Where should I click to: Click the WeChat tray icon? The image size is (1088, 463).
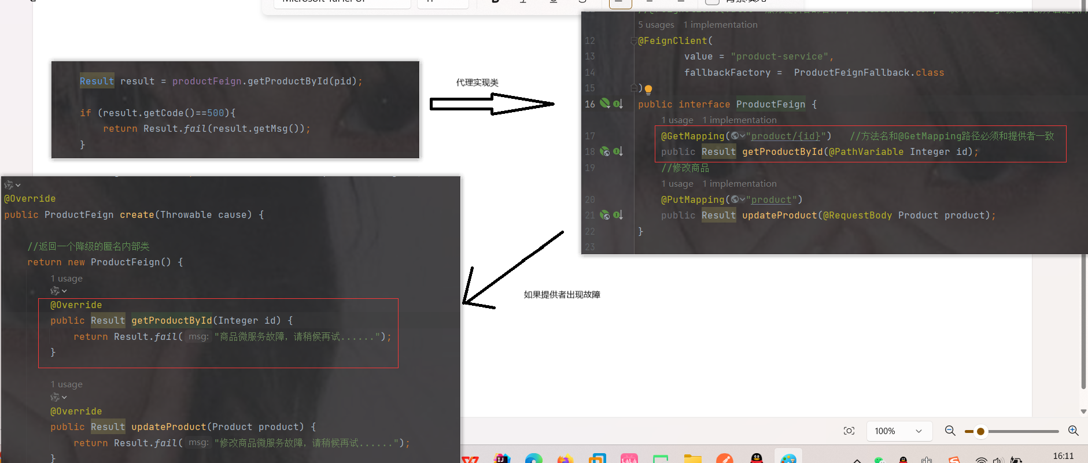[x=879, y=460]
